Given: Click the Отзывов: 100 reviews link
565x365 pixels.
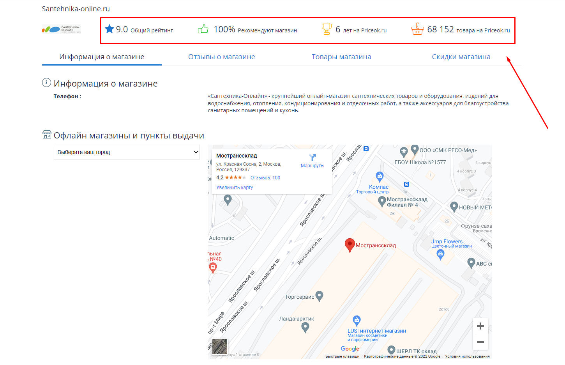Looking at the screenshot, I should tap(265, 178).
